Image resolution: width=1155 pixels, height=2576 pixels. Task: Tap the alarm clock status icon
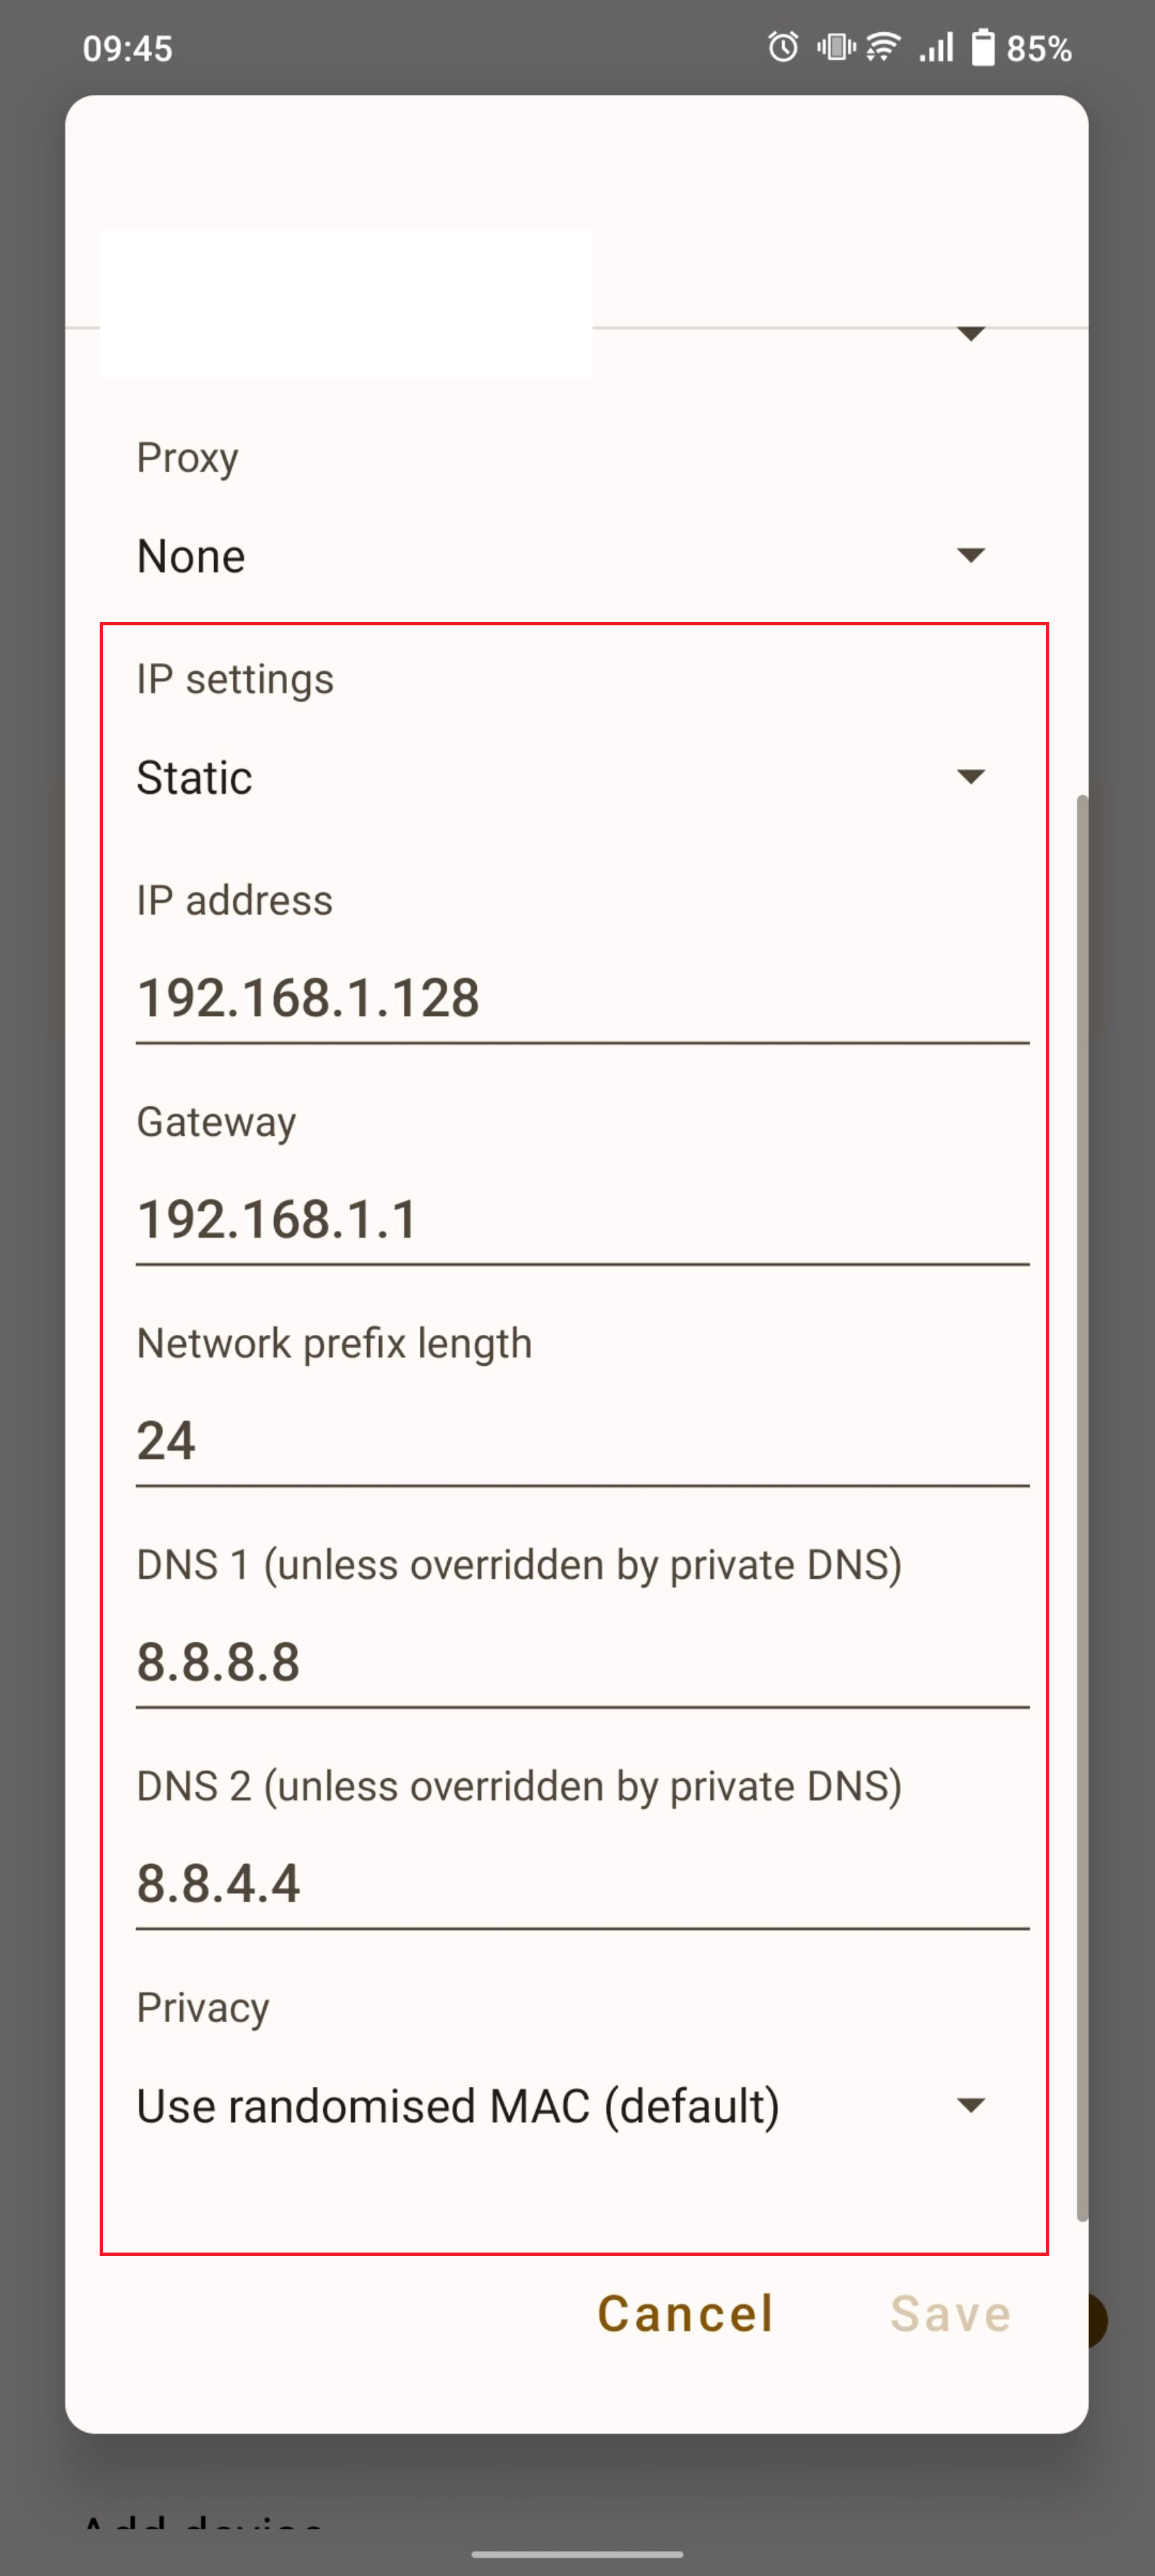pyautogui.click(x=783, y=47)
